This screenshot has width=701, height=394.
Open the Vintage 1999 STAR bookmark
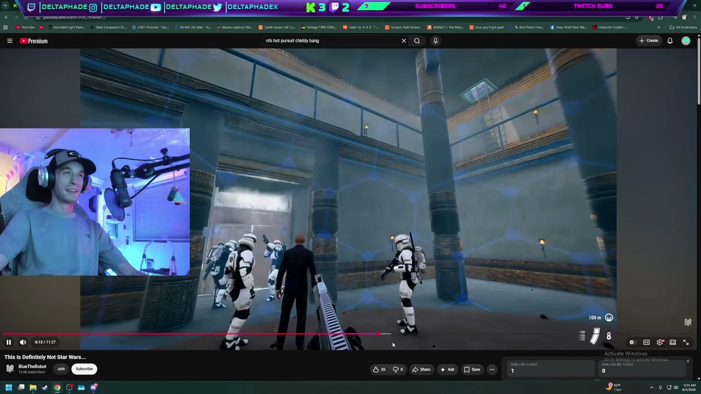coord(319,27)
